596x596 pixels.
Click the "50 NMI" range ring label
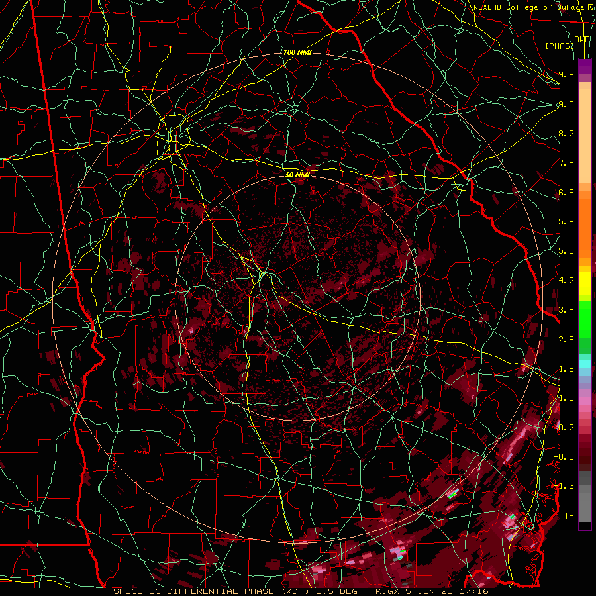pos(297,175)
